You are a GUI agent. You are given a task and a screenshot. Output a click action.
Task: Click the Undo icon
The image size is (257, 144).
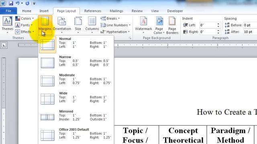(x=18, y=3)
